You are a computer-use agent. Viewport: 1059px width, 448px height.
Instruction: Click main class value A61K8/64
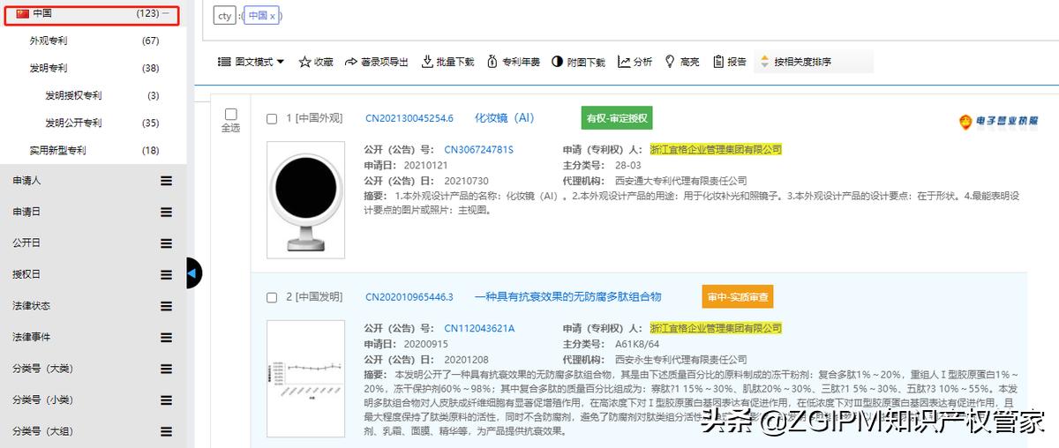click(x=637, y=344)
